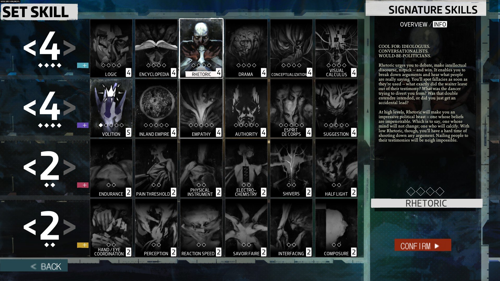The width and height of the screenshot is (500, 281).
Task: Select the Electro-Chemistry skill card
Action: 246,168
